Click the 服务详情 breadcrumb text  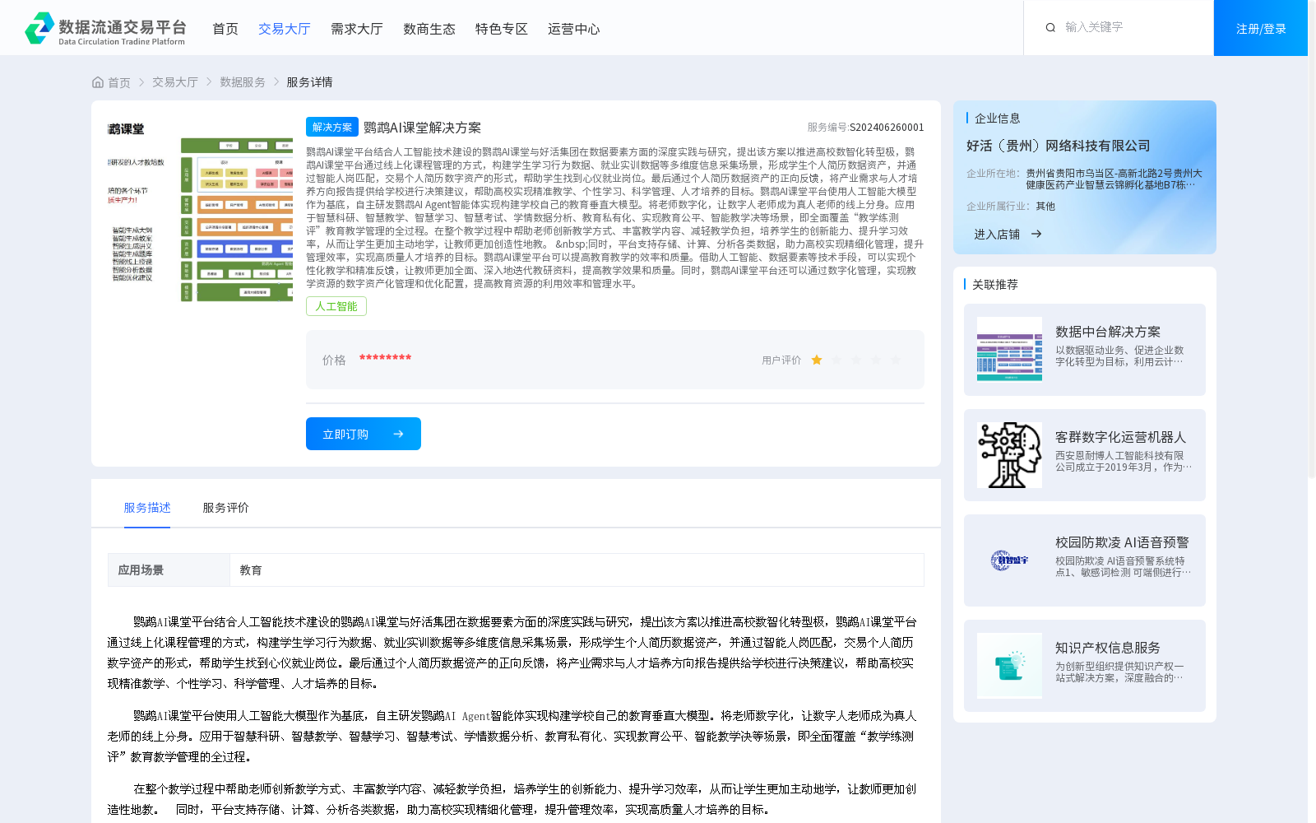309,82
